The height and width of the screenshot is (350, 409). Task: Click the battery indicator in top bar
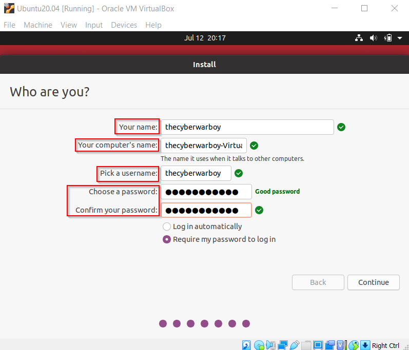388,38
